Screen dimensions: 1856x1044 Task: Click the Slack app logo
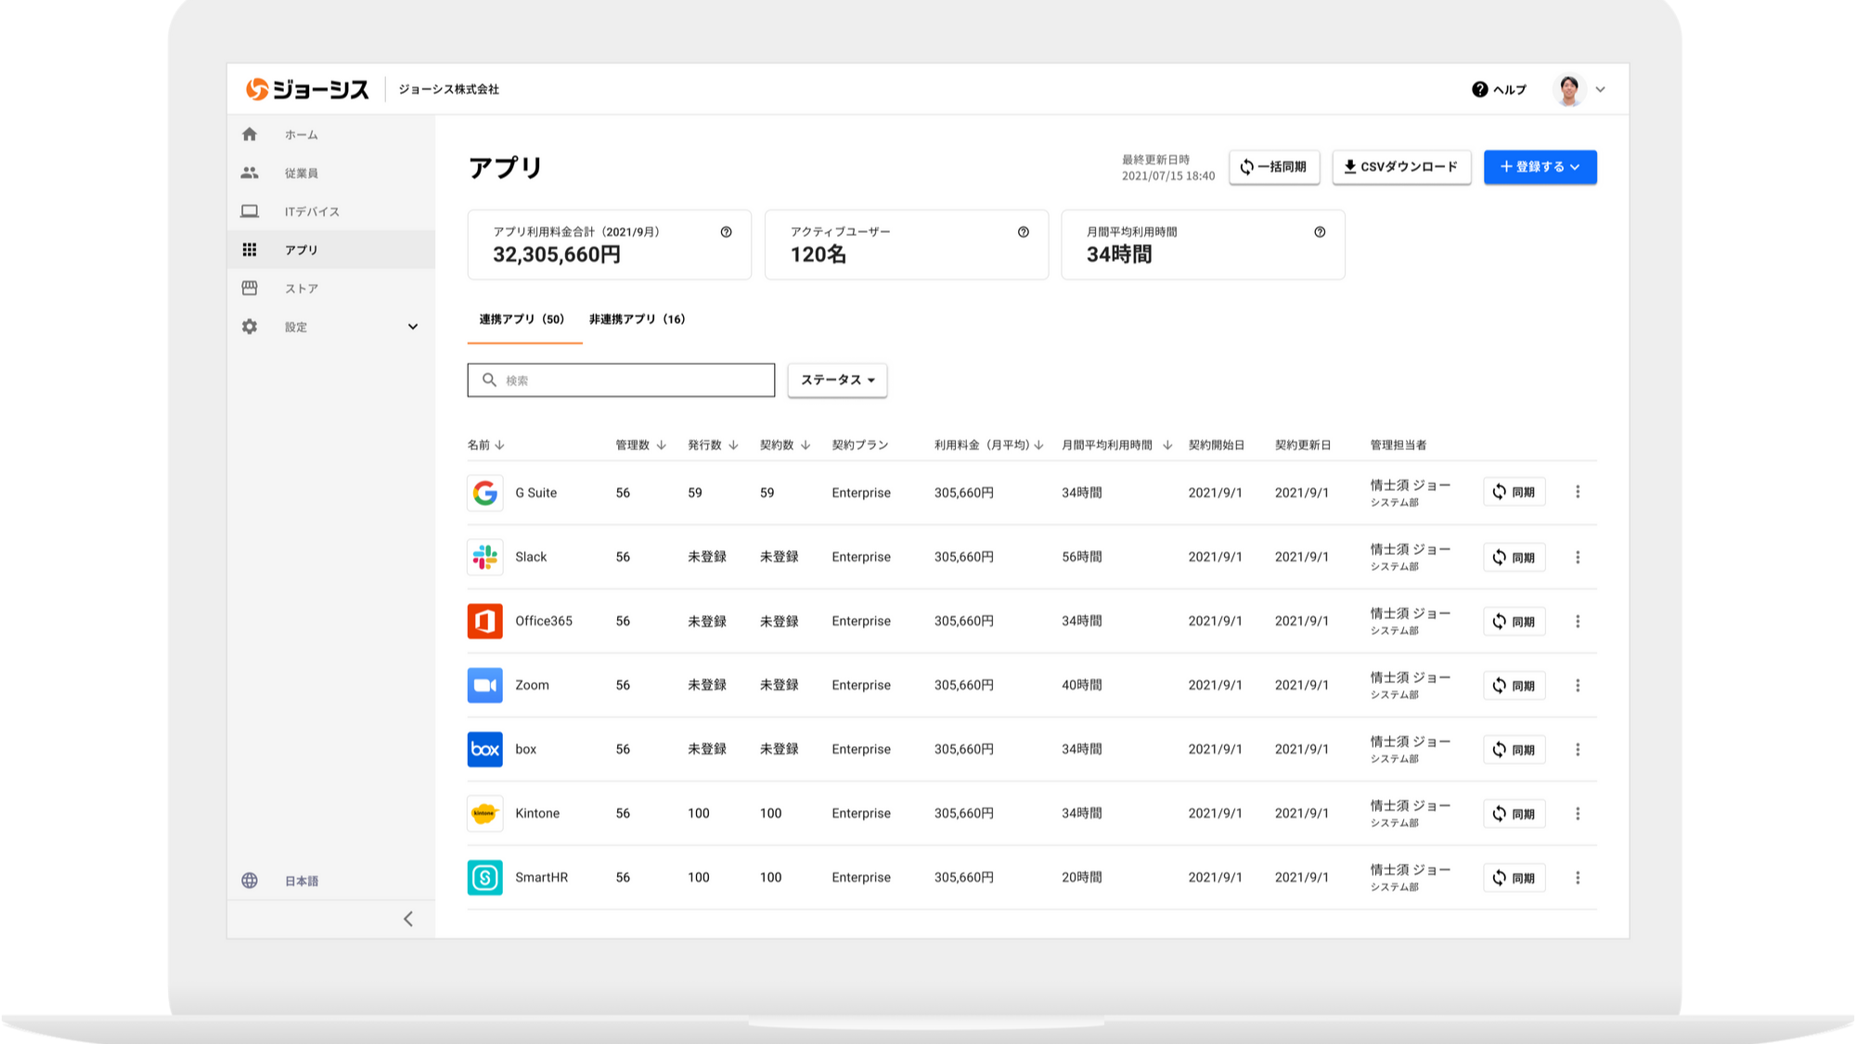[484, 557]
